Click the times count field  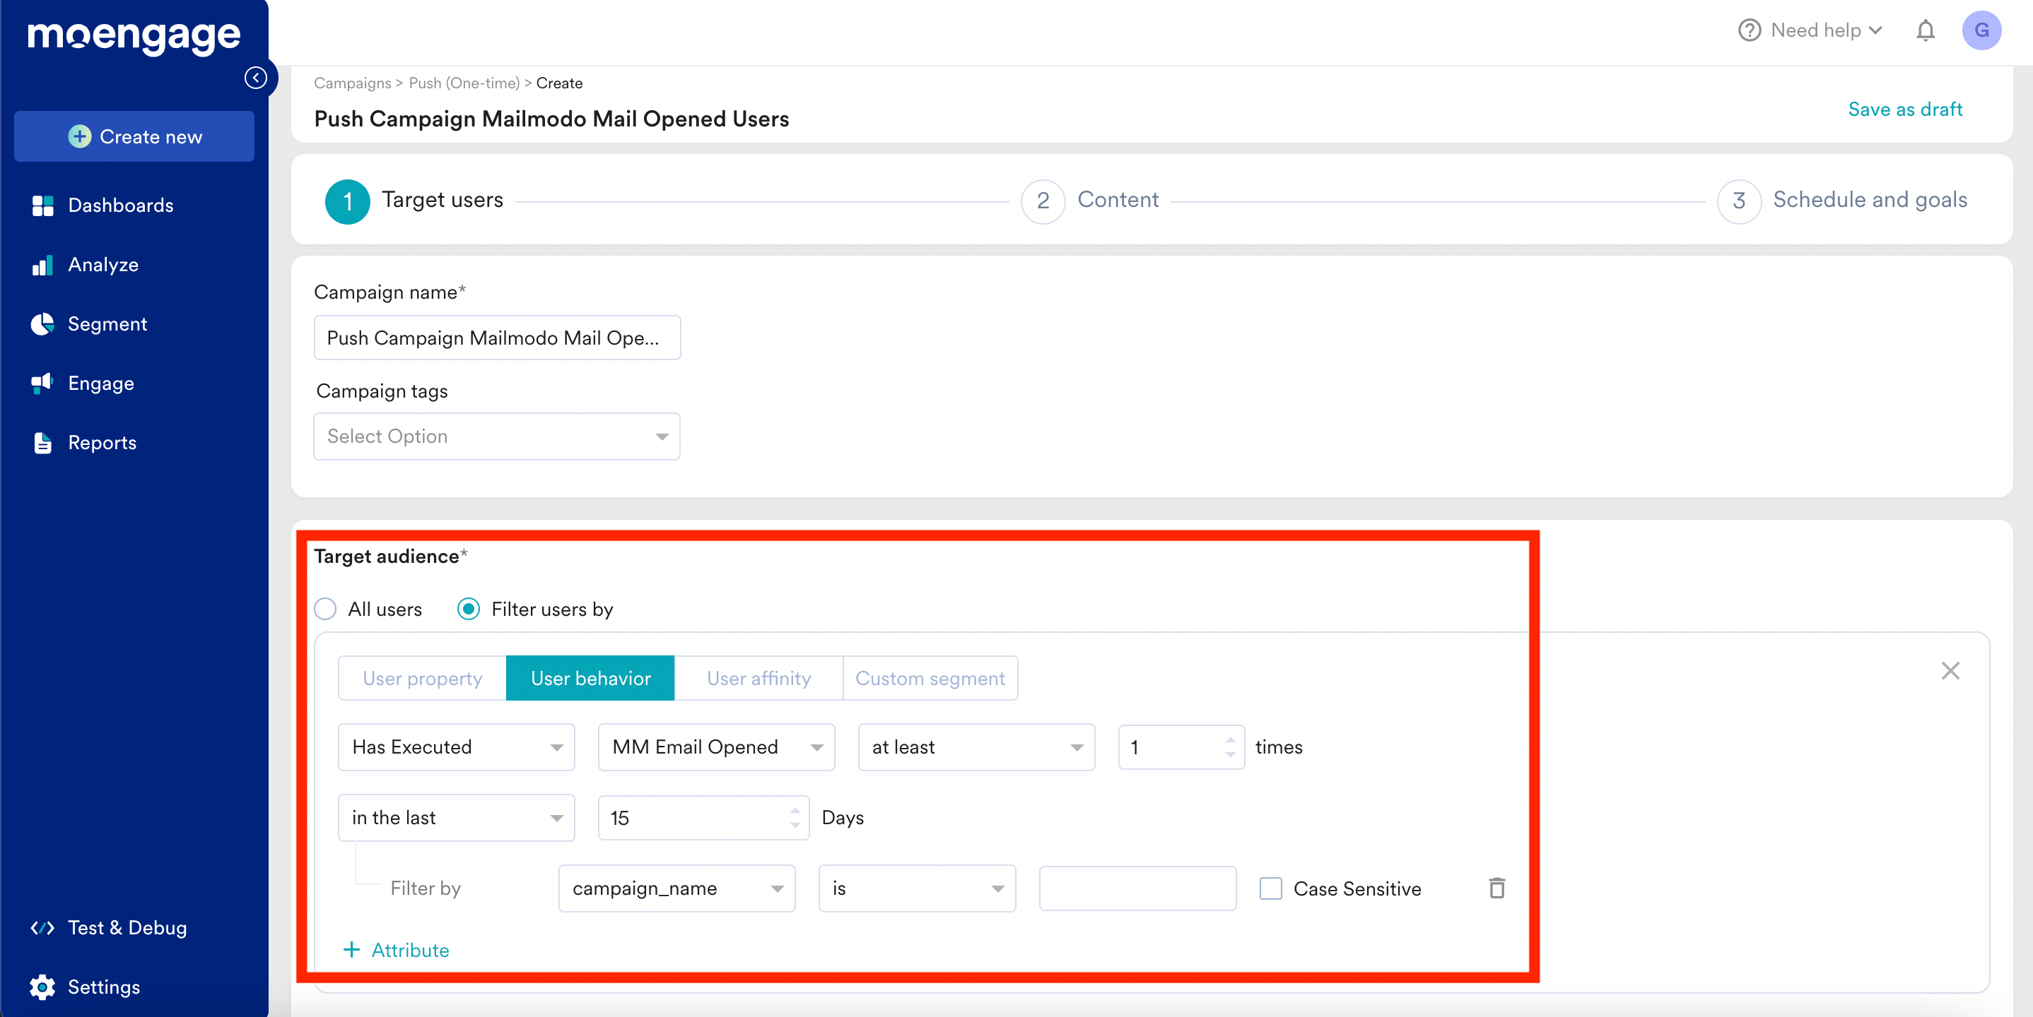coord(1180,747)
